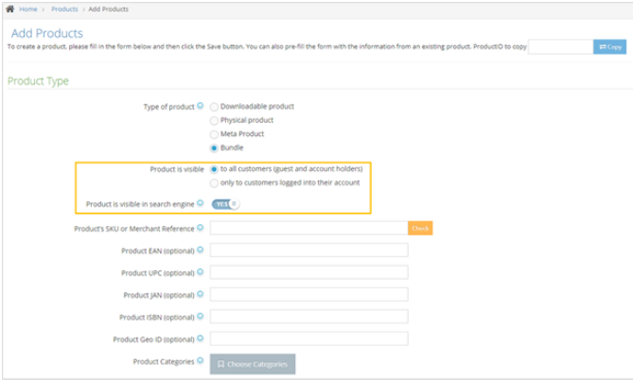Toggle the search engine visibility switch
This screenshot has width=633, height=380.
point(226,203)
